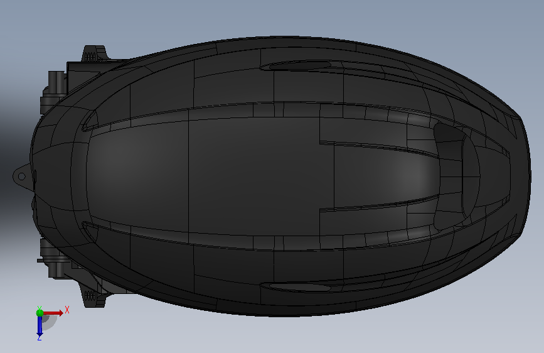The height and width of the screenshot is (353, 544).
Task: Select the slotted bracket at model's lower left
Action: tap(93, 295)
